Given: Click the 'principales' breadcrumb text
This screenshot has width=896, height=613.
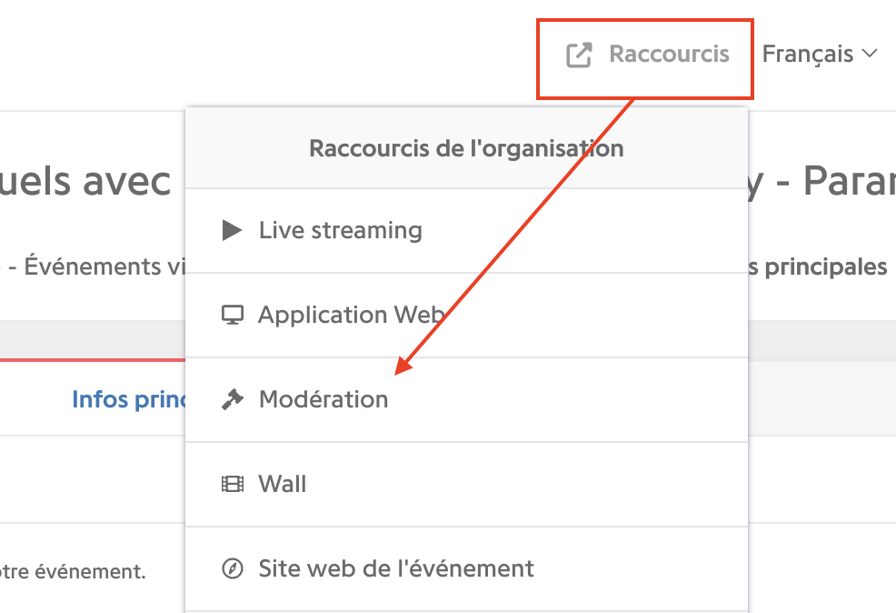Looking at the screenshot, I should pyautogui.click(x=825, y=267).
